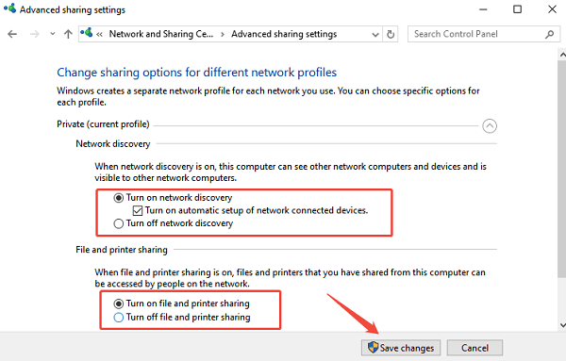This screenshot has width=566, height=361.
Task: Refresh the Advanced sharing settings page
Action: 391,34
